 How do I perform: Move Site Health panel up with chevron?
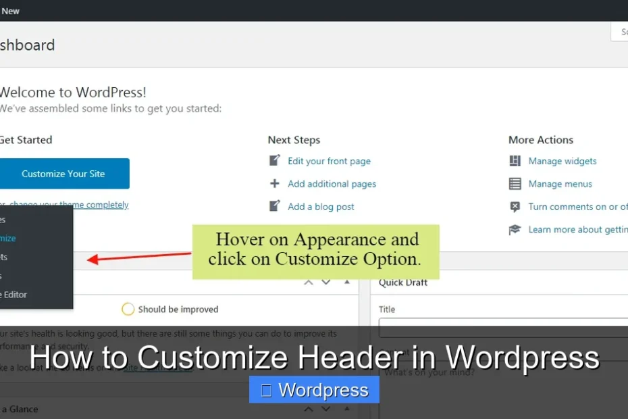coord(309,282)
